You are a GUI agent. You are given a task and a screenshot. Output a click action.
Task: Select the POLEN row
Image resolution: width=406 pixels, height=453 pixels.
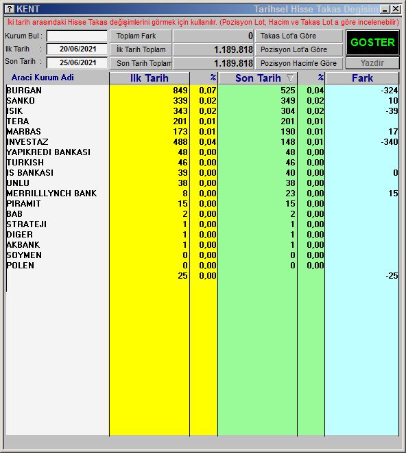tap(202, 266)
